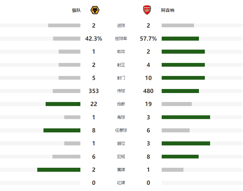243x191 pixels.
Task: Click the Wolves team logo
Action: (95, 10)
